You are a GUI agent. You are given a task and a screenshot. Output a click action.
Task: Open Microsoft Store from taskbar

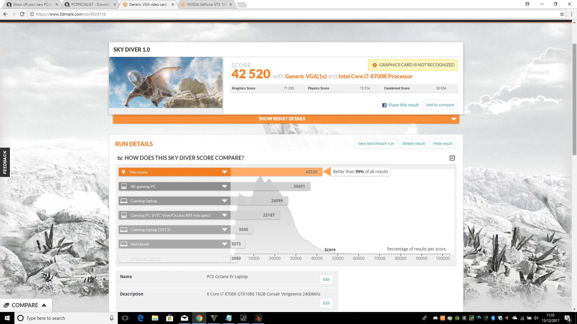pos(170,318)
